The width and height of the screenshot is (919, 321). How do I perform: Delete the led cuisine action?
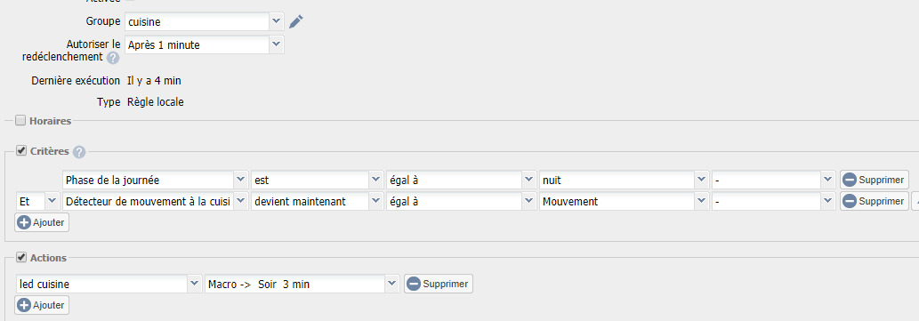coord(439,284)
